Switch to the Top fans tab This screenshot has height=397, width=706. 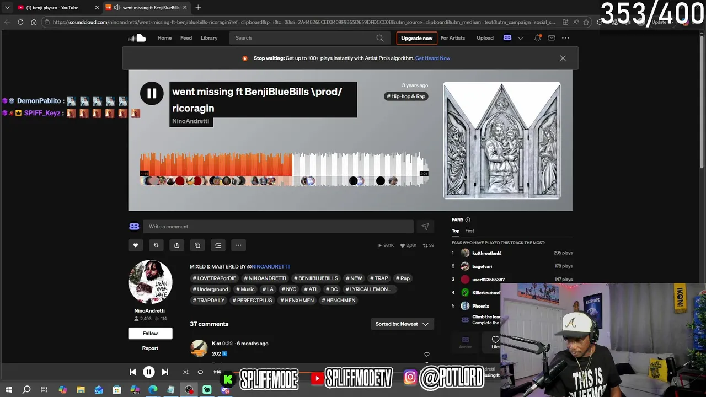456,231
